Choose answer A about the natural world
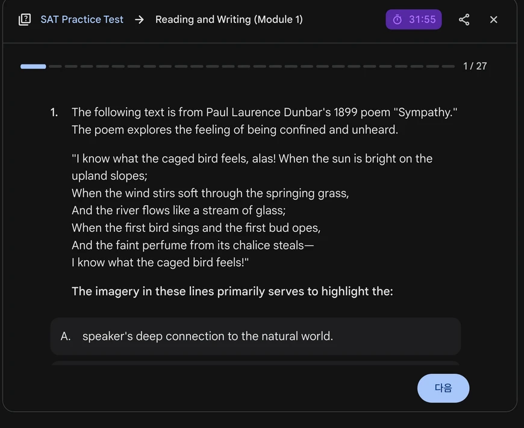This screenshot has height=428, width=524. point(255,336)
